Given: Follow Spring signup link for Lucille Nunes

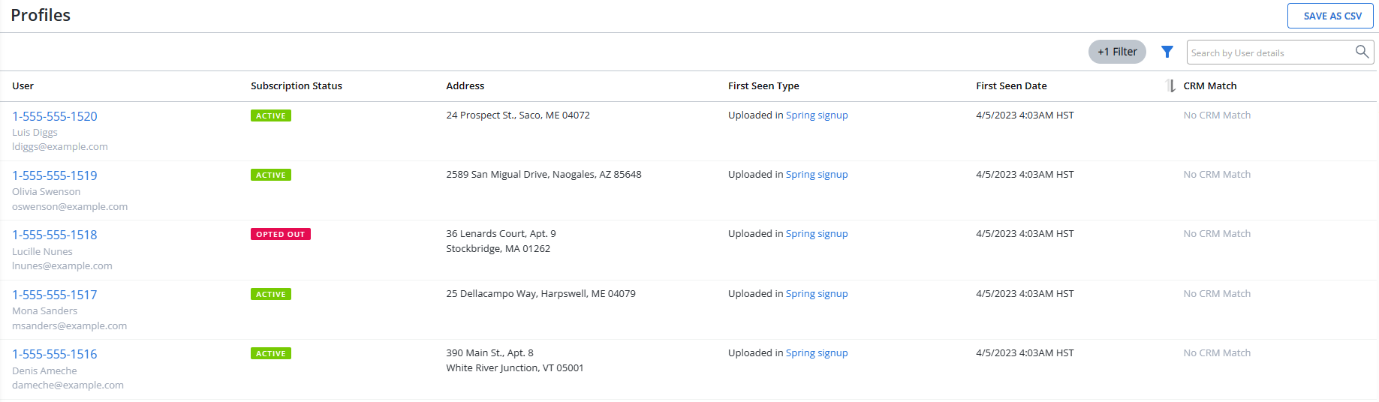Looking at the screenshot, I should (x=817, y=234).
